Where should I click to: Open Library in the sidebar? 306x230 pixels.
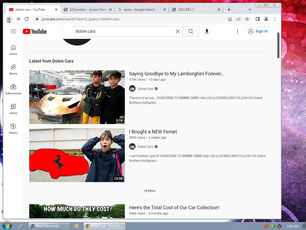click(x=13, y=109)
